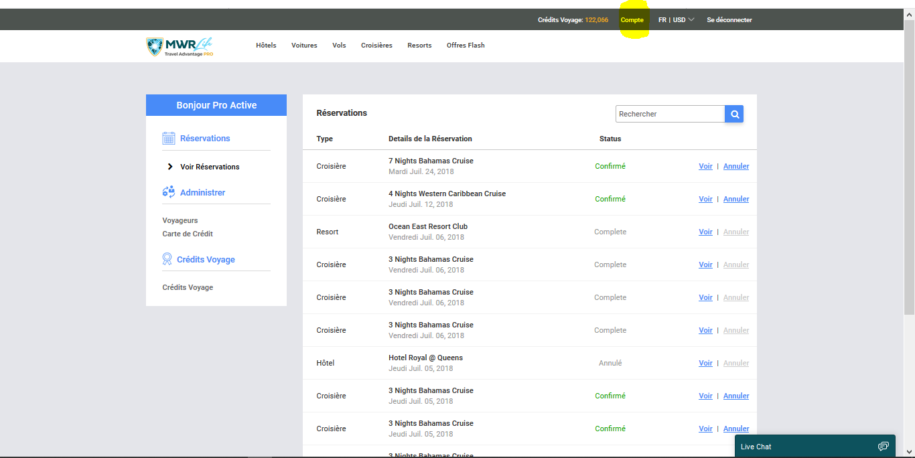Open the Croisières menu
The width and height of the screenshot is (915, 458).
376,46
